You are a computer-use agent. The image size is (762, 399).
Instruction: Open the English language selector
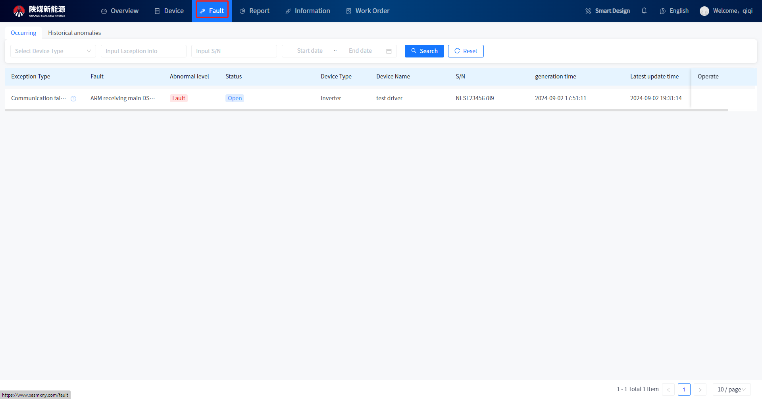point(674,11)
